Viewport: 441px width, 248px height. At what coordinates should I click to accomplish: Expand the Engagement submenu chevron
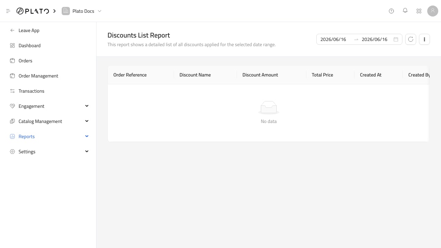pyautogui.click(x=87, y=106)
